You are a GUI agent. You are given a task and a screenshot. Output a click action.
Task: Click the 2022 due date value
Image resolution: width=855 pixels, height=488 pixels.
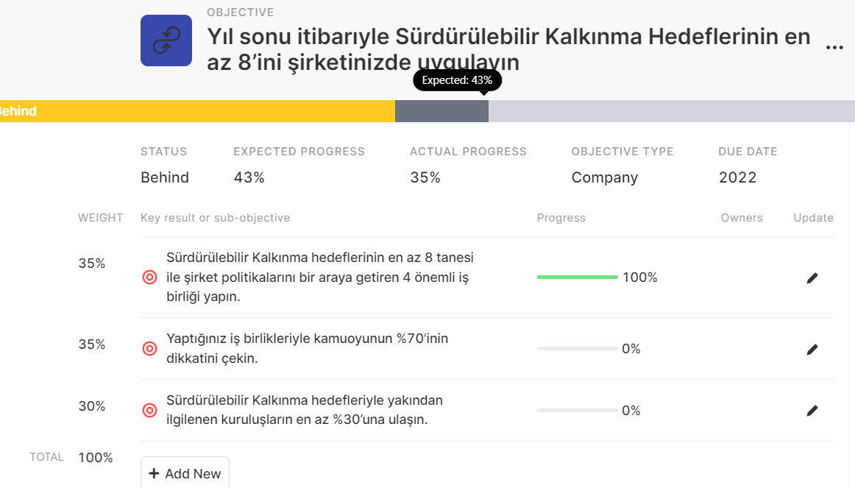pyautogui.click(x=737, y=177)
